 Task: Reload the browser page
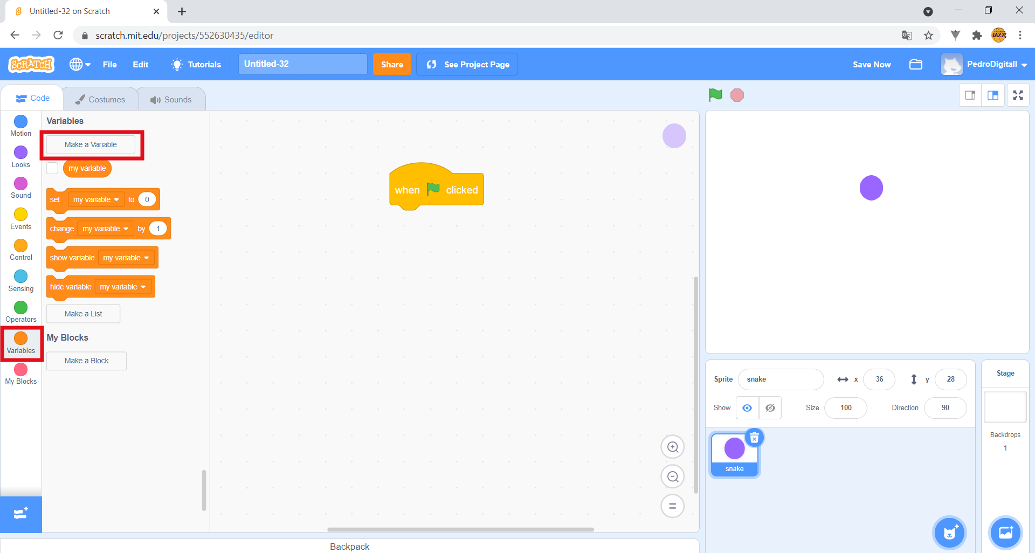(x=58, y=36)
